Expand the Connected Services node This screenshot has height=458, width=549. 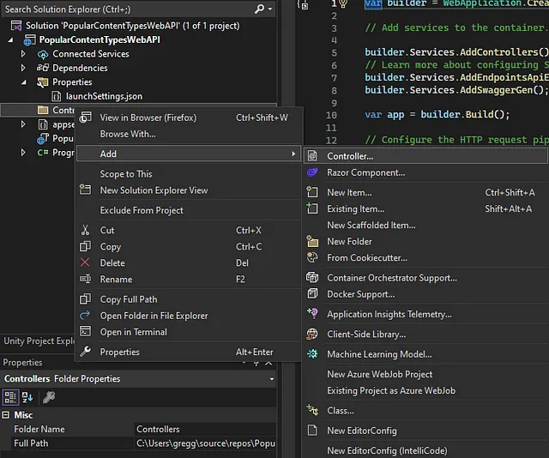(x=24, y=54)
